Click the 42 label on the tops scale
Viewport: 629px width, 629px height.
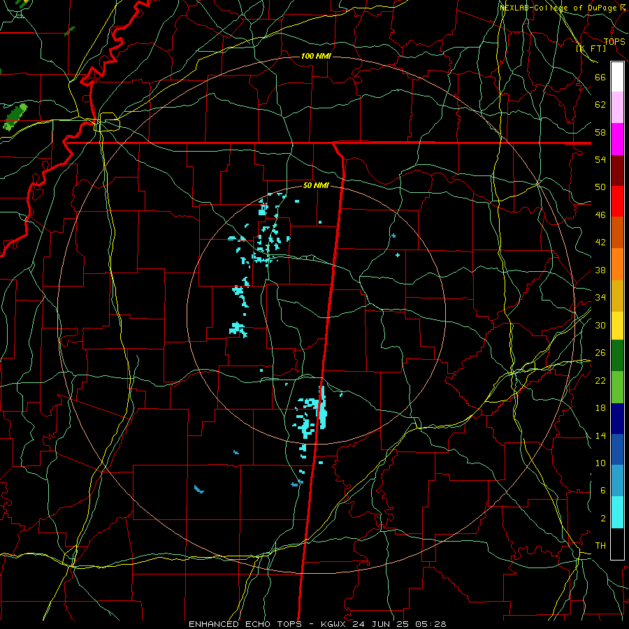coord(600,242)
